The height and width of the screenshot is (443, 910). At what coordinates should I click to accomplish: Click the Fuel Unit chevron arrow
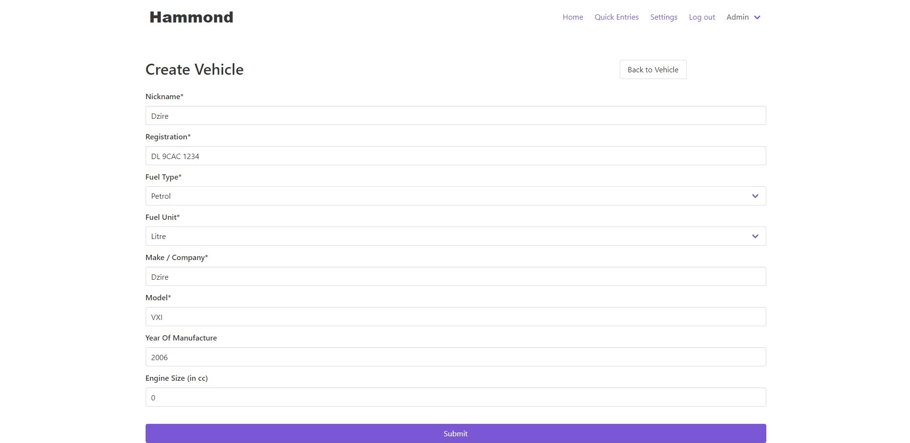755,236
